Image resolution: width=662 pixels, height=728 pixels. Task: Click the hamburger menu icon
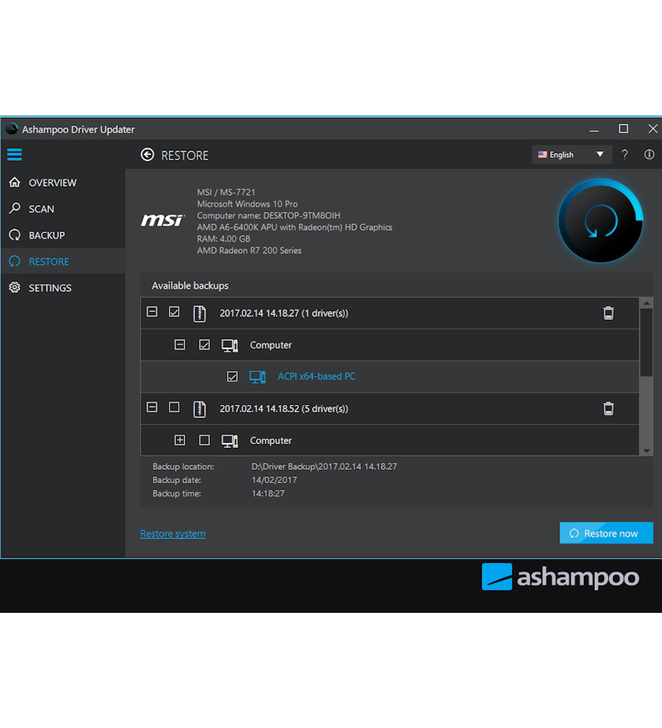14,155
